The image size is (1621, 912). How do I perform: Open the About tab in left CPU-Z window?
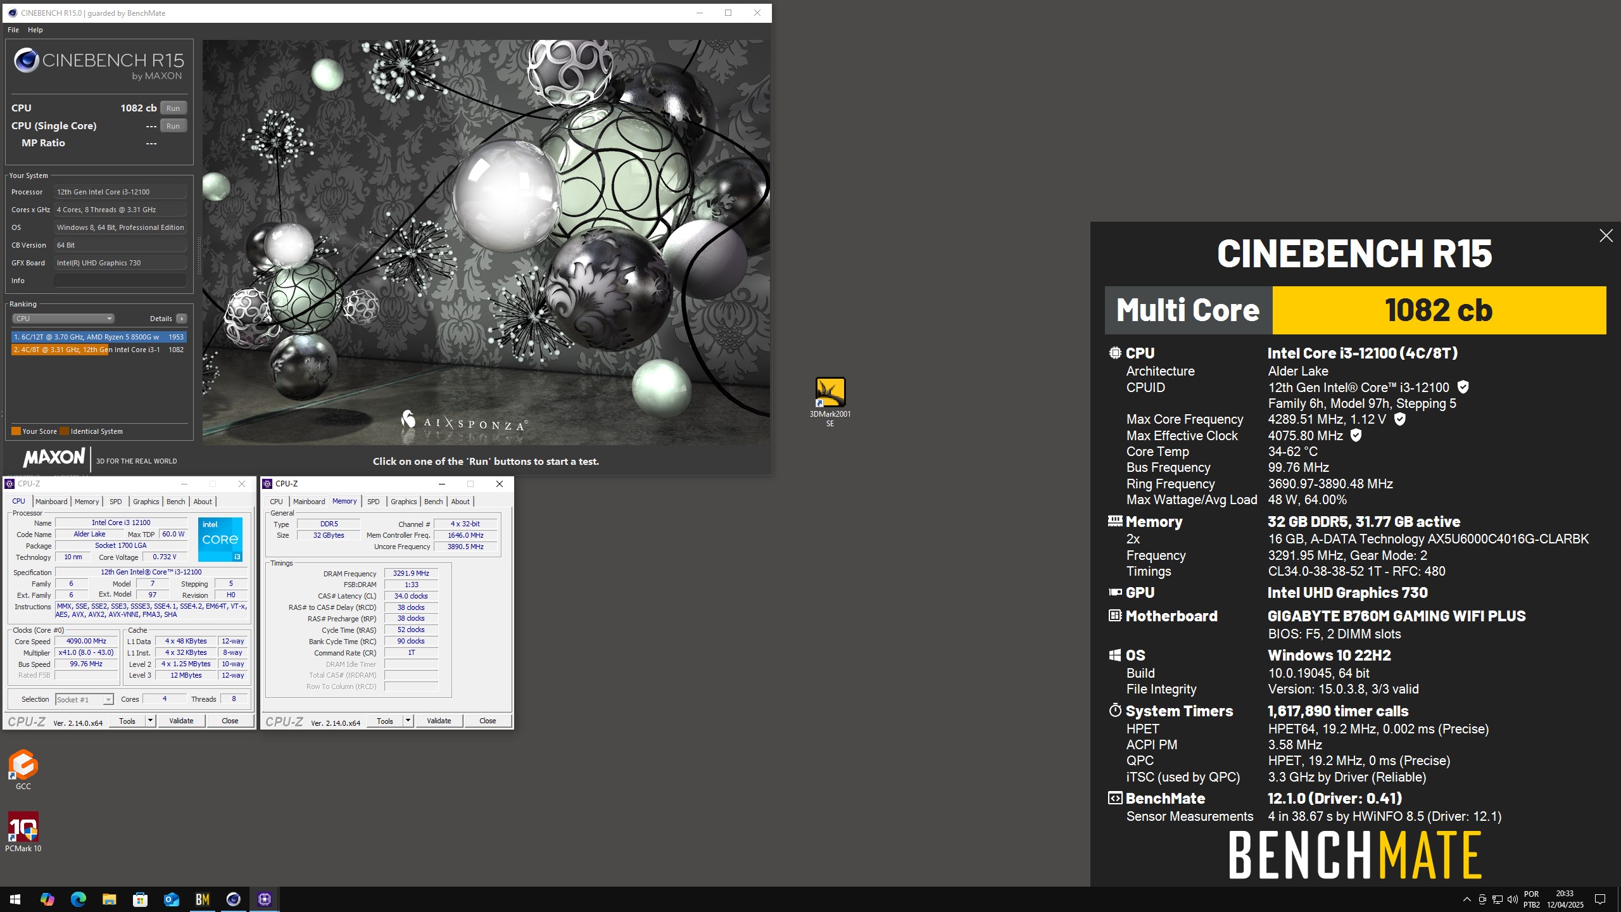(203, 502)
